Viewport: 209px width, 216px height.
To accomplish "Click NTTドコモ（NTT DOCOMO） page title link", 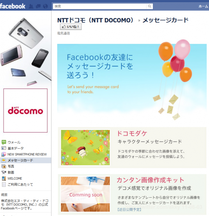I will (96, 20).
